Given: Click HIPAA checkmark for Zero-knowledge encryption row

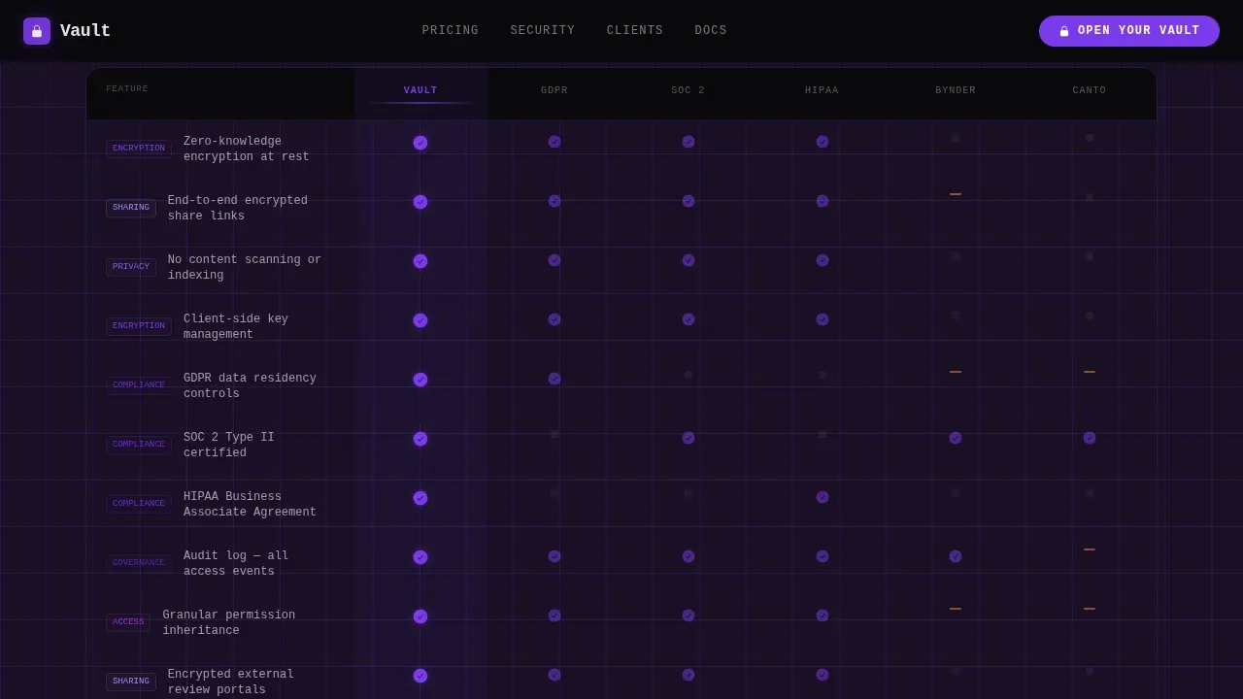Looking at the screenshot, I should click(x=823, y=142).
